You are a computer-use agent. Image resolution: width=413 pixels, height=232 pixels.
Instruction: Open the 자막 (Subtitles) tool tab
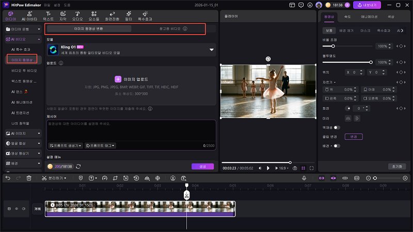63,16
